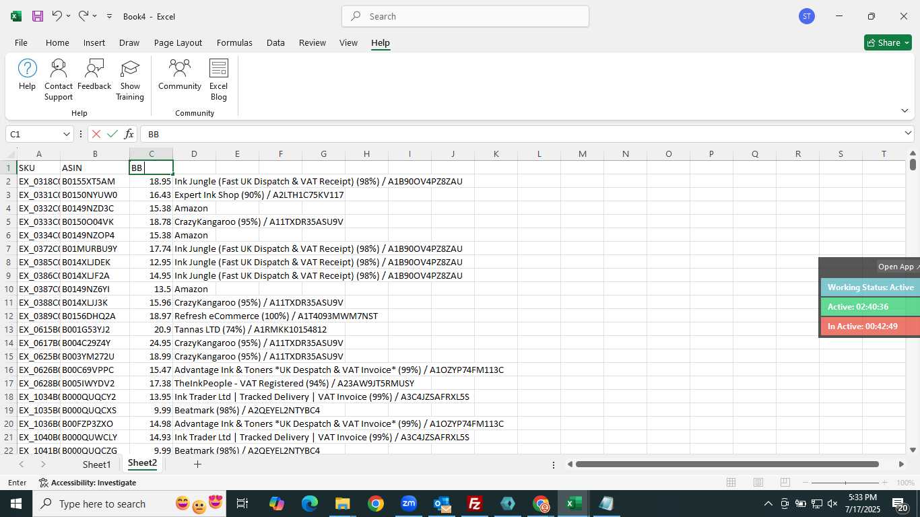Click in the formula bar text field
Screen dimensions: 920x517
click(x=522, y=134)
